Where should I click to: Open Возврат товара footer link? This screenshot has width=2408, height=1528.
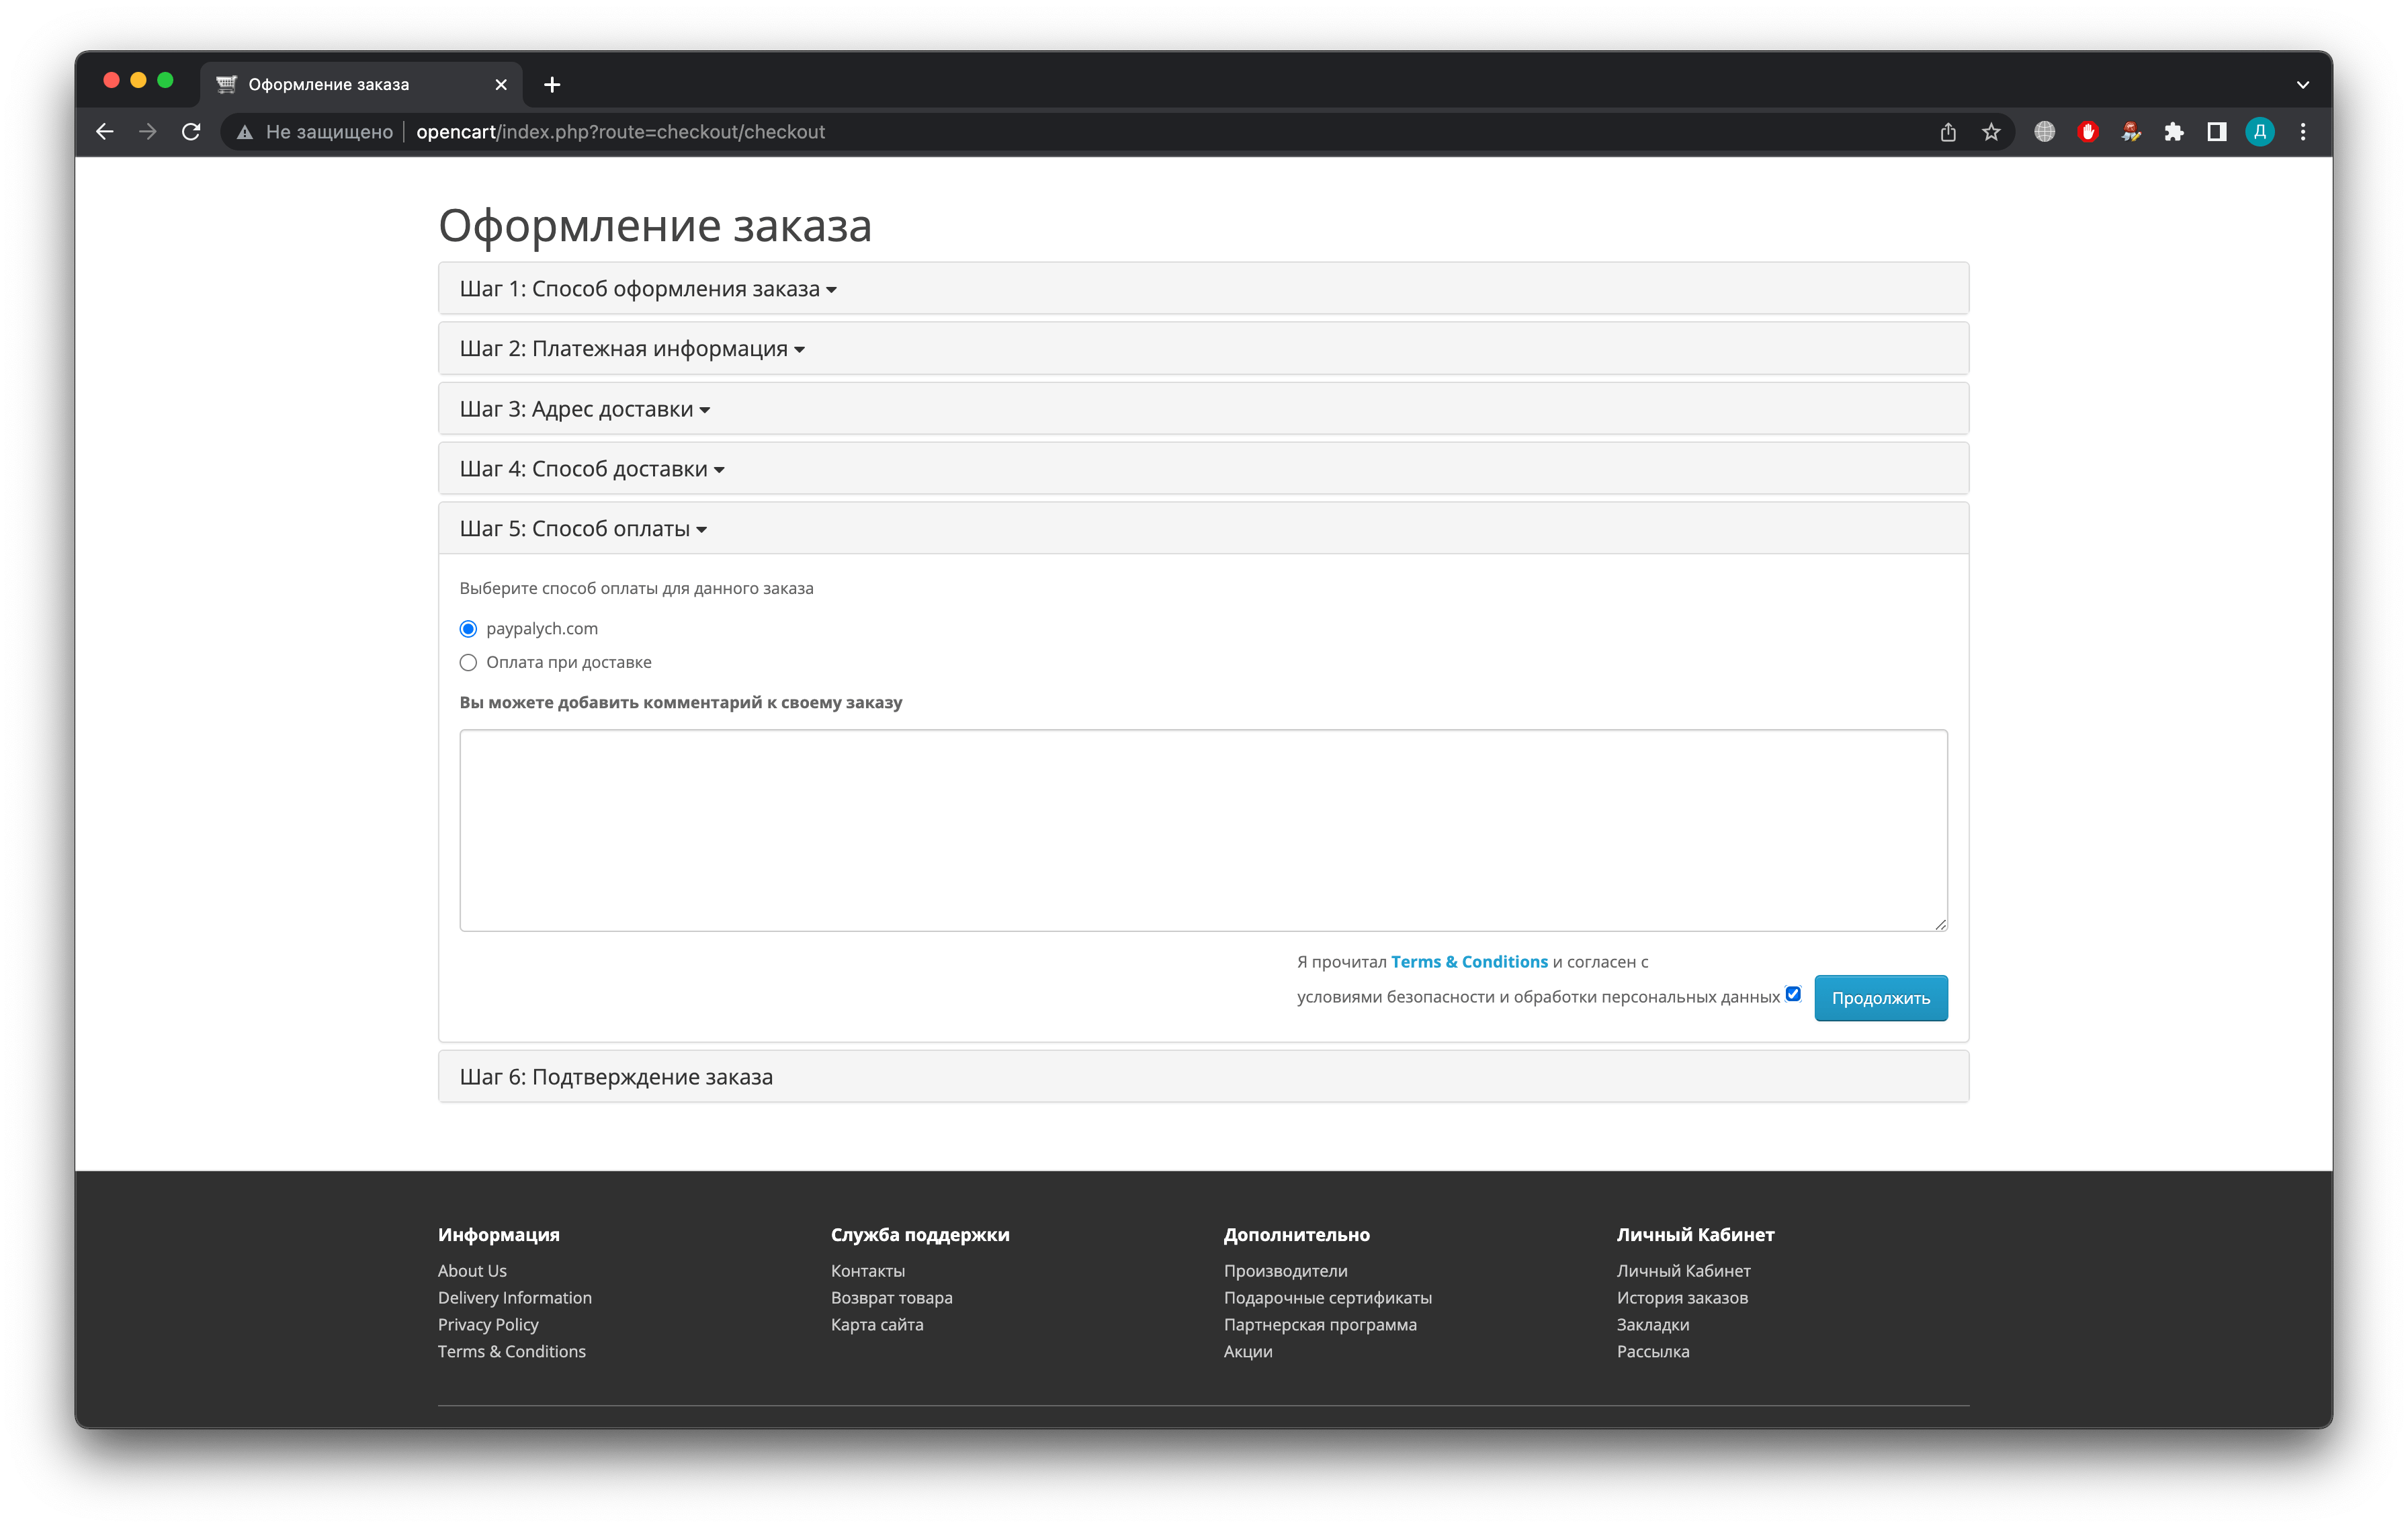[x=891, y=1298]
